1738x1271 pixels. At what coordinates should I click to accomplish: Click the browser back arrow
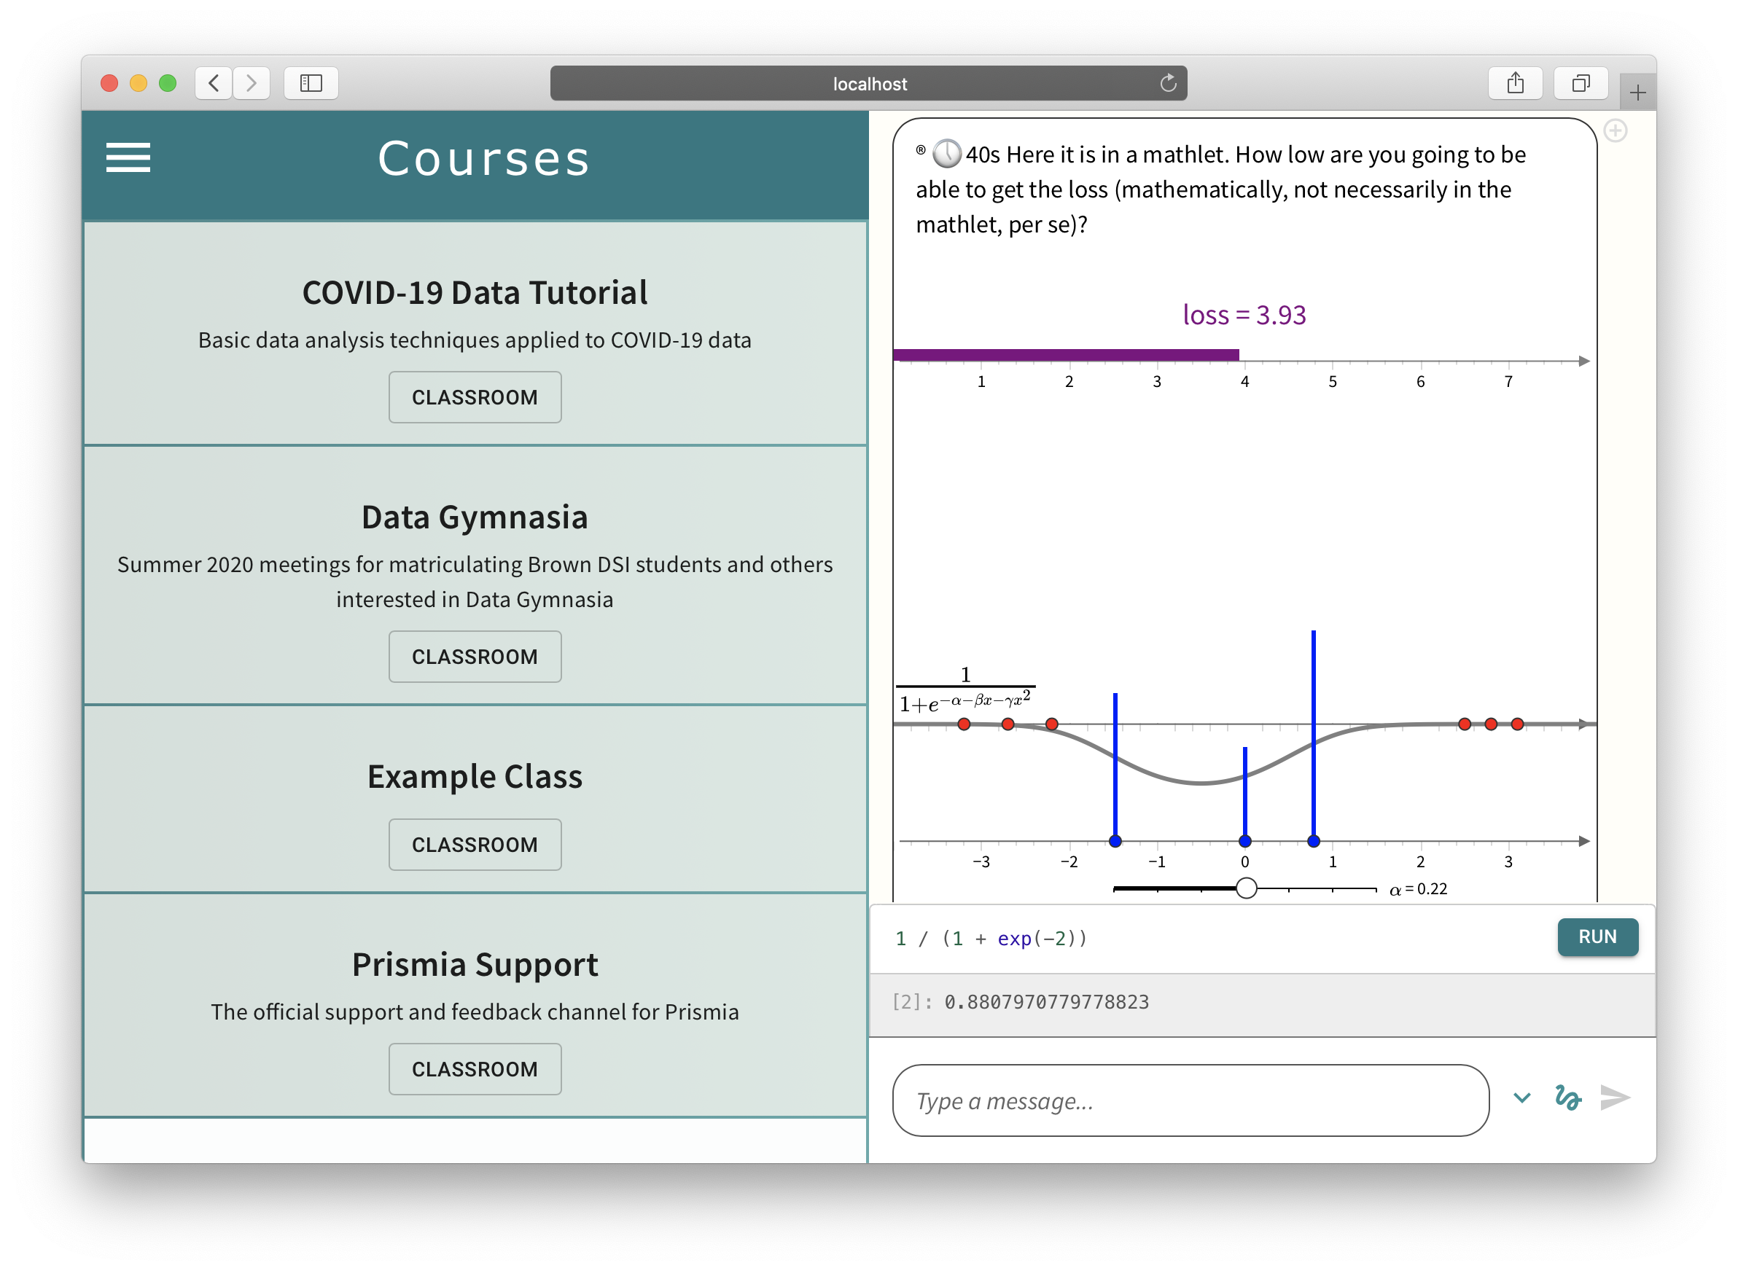214,83
